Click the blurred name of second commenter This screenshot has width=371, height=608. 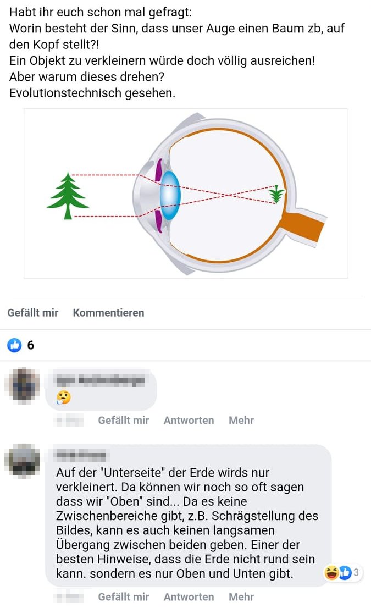tap(81, 455)
